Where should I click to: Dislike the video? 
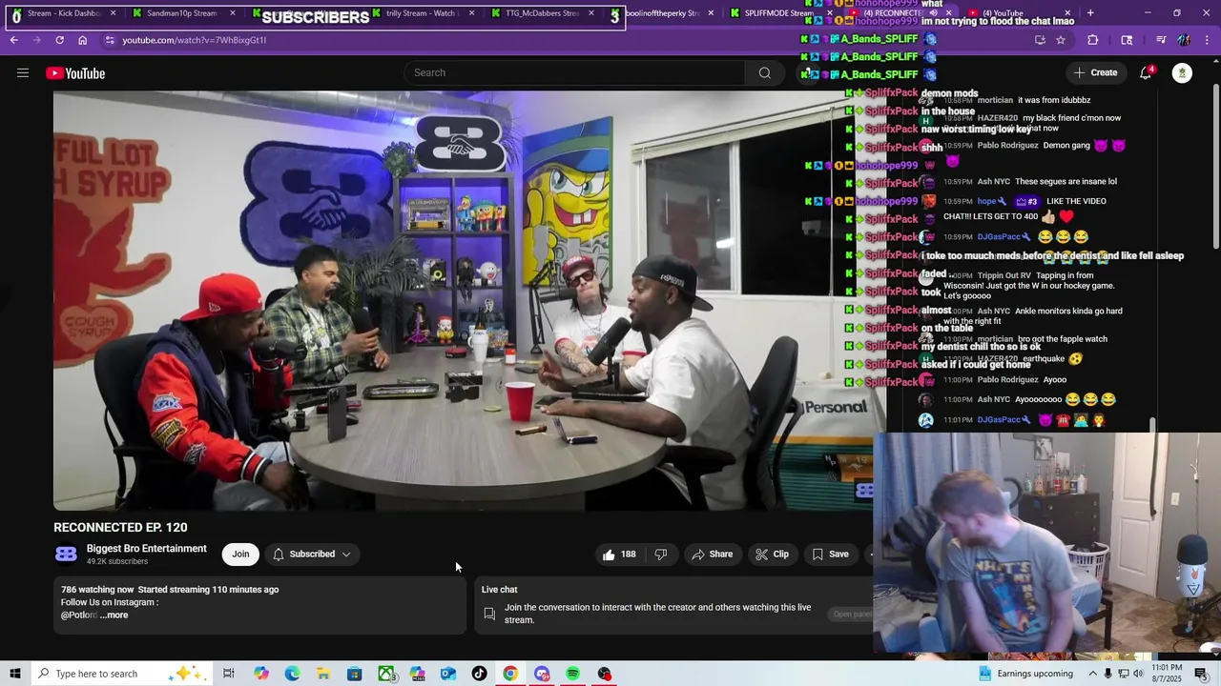coord(660,555)
